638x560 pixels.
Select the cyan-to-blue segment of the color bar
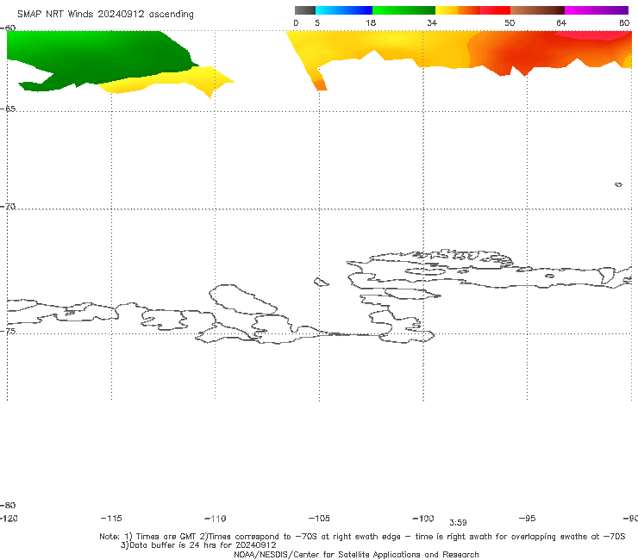[344, 10]
